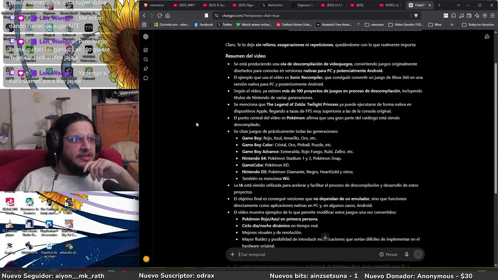Toggle the temporary chat icon

487,37
